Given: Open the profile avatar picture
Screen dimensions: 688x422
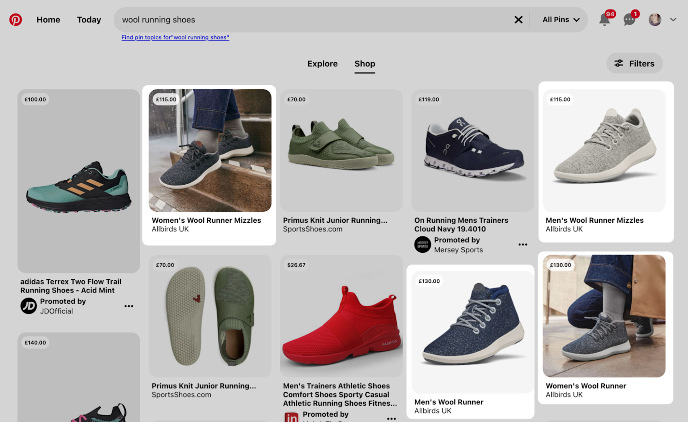Looking at the screenshot, I should click(655, 20).
